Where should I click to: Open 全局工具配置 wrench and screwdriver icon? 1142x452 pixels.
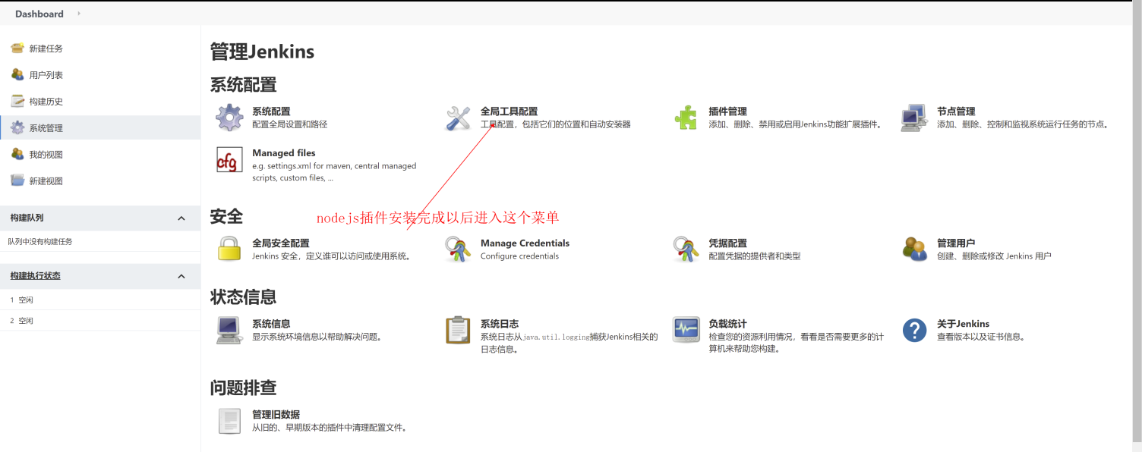point(458,118)
